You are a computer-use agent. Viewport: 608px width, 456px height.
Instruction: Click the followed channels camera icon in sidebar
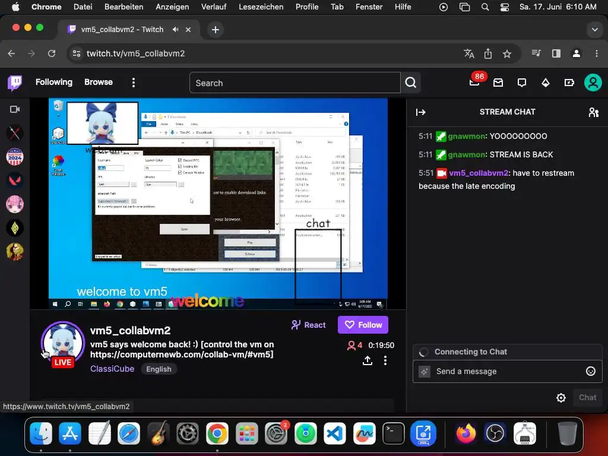(15, 109)
